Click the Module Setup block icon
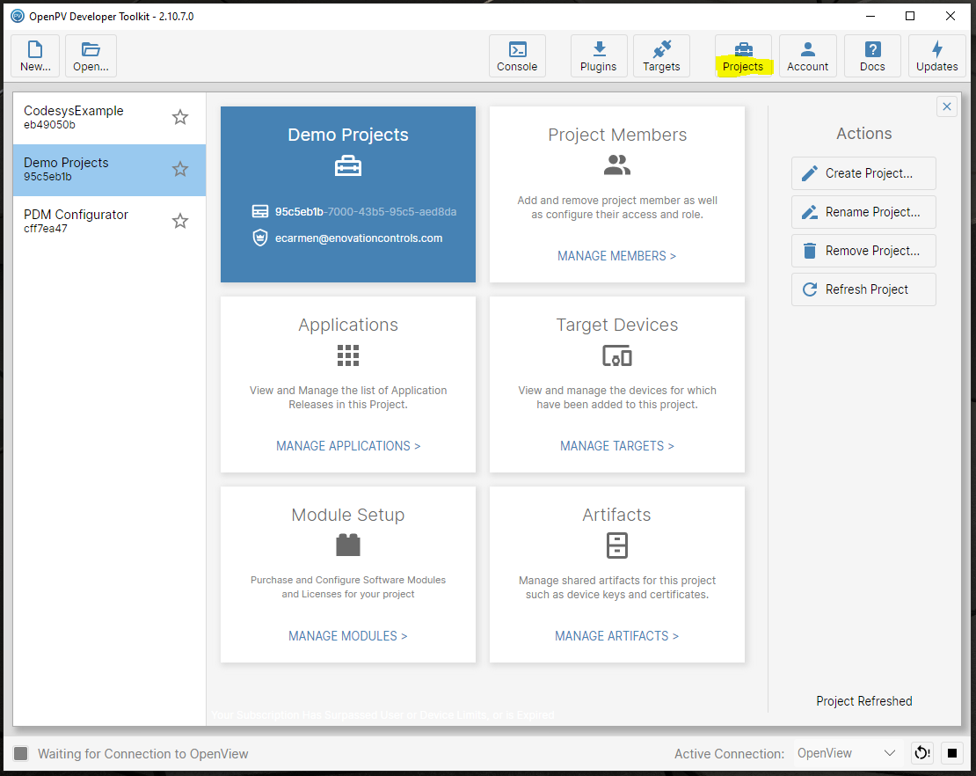The width and height of the screenshot is (976, 776). coord(348,545)
